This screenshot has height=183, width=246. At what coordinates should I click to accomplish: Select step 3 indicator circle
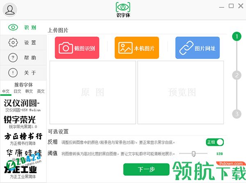tap(237, 114)
